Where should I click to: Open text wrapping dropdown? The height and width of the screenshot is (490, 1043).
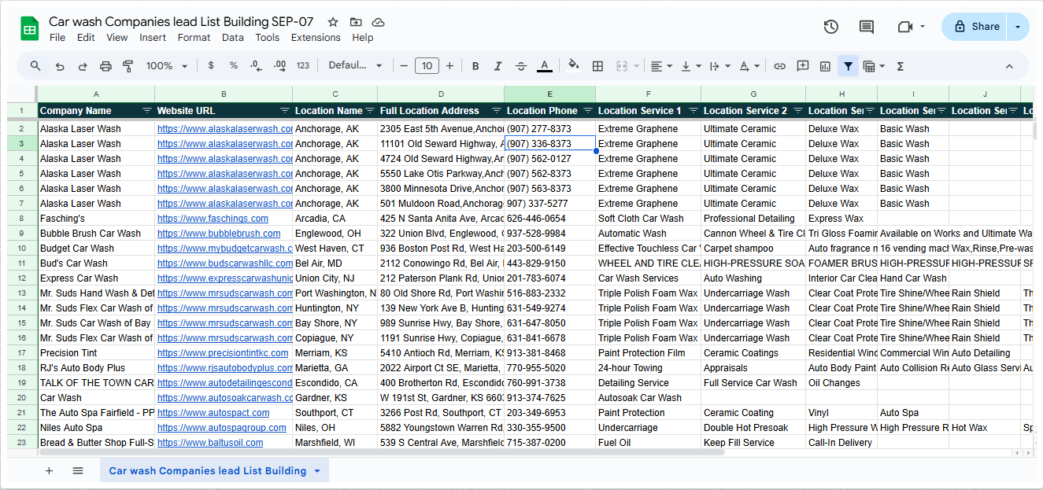point(719,66)
